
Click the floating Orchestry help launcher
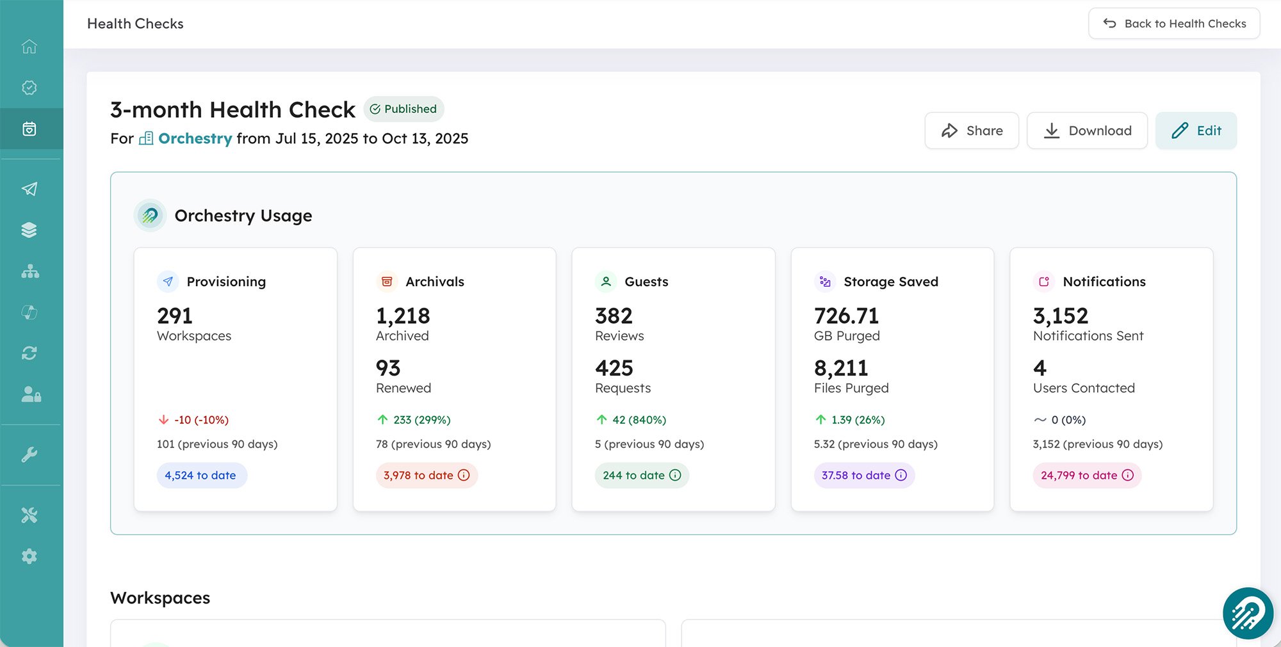pyautogui.click(x=1247, y=613)
